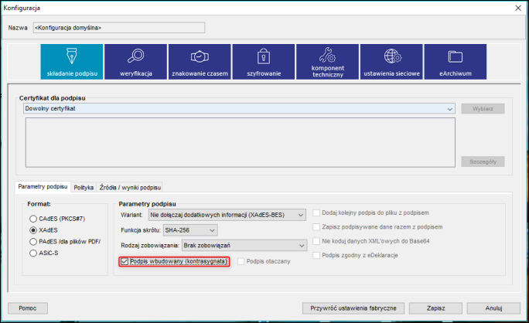This screenshot has width=529, height=323.
Task: Toggle Nie koduj danych XML'owych do Base64
Action: (316, 241)
